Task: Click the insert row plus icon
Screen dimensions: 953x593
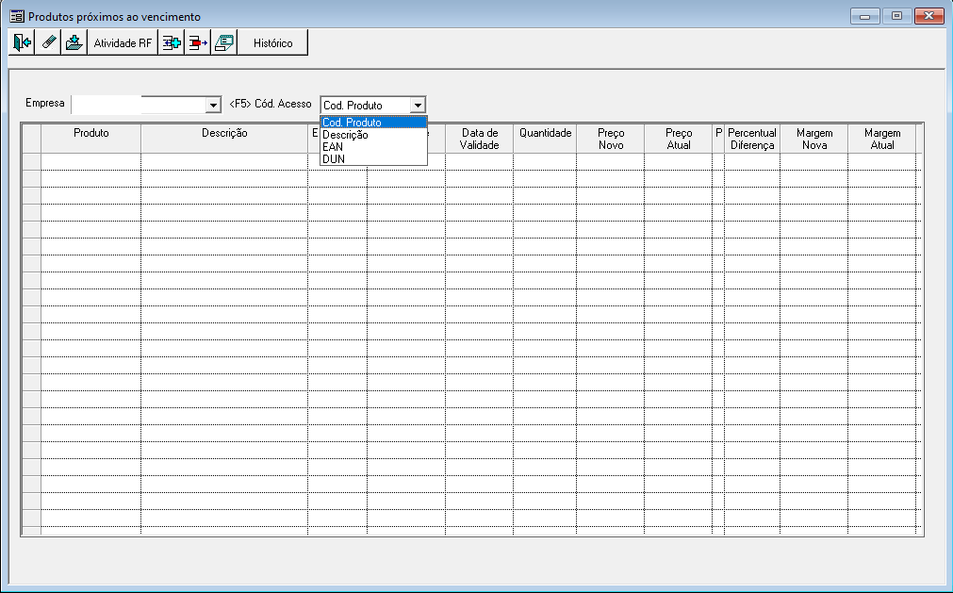Action: tap(172, 42)
